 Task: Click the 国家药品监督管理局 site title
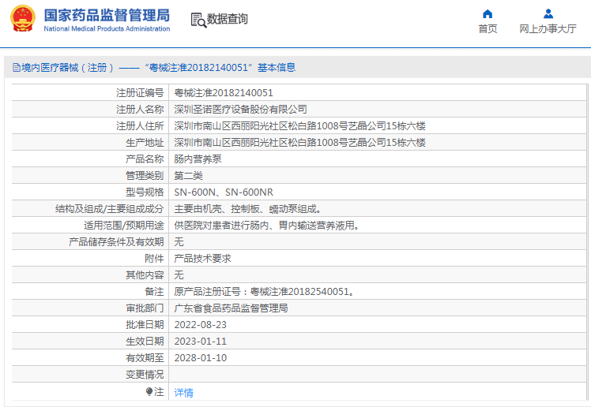click(107, 15)
